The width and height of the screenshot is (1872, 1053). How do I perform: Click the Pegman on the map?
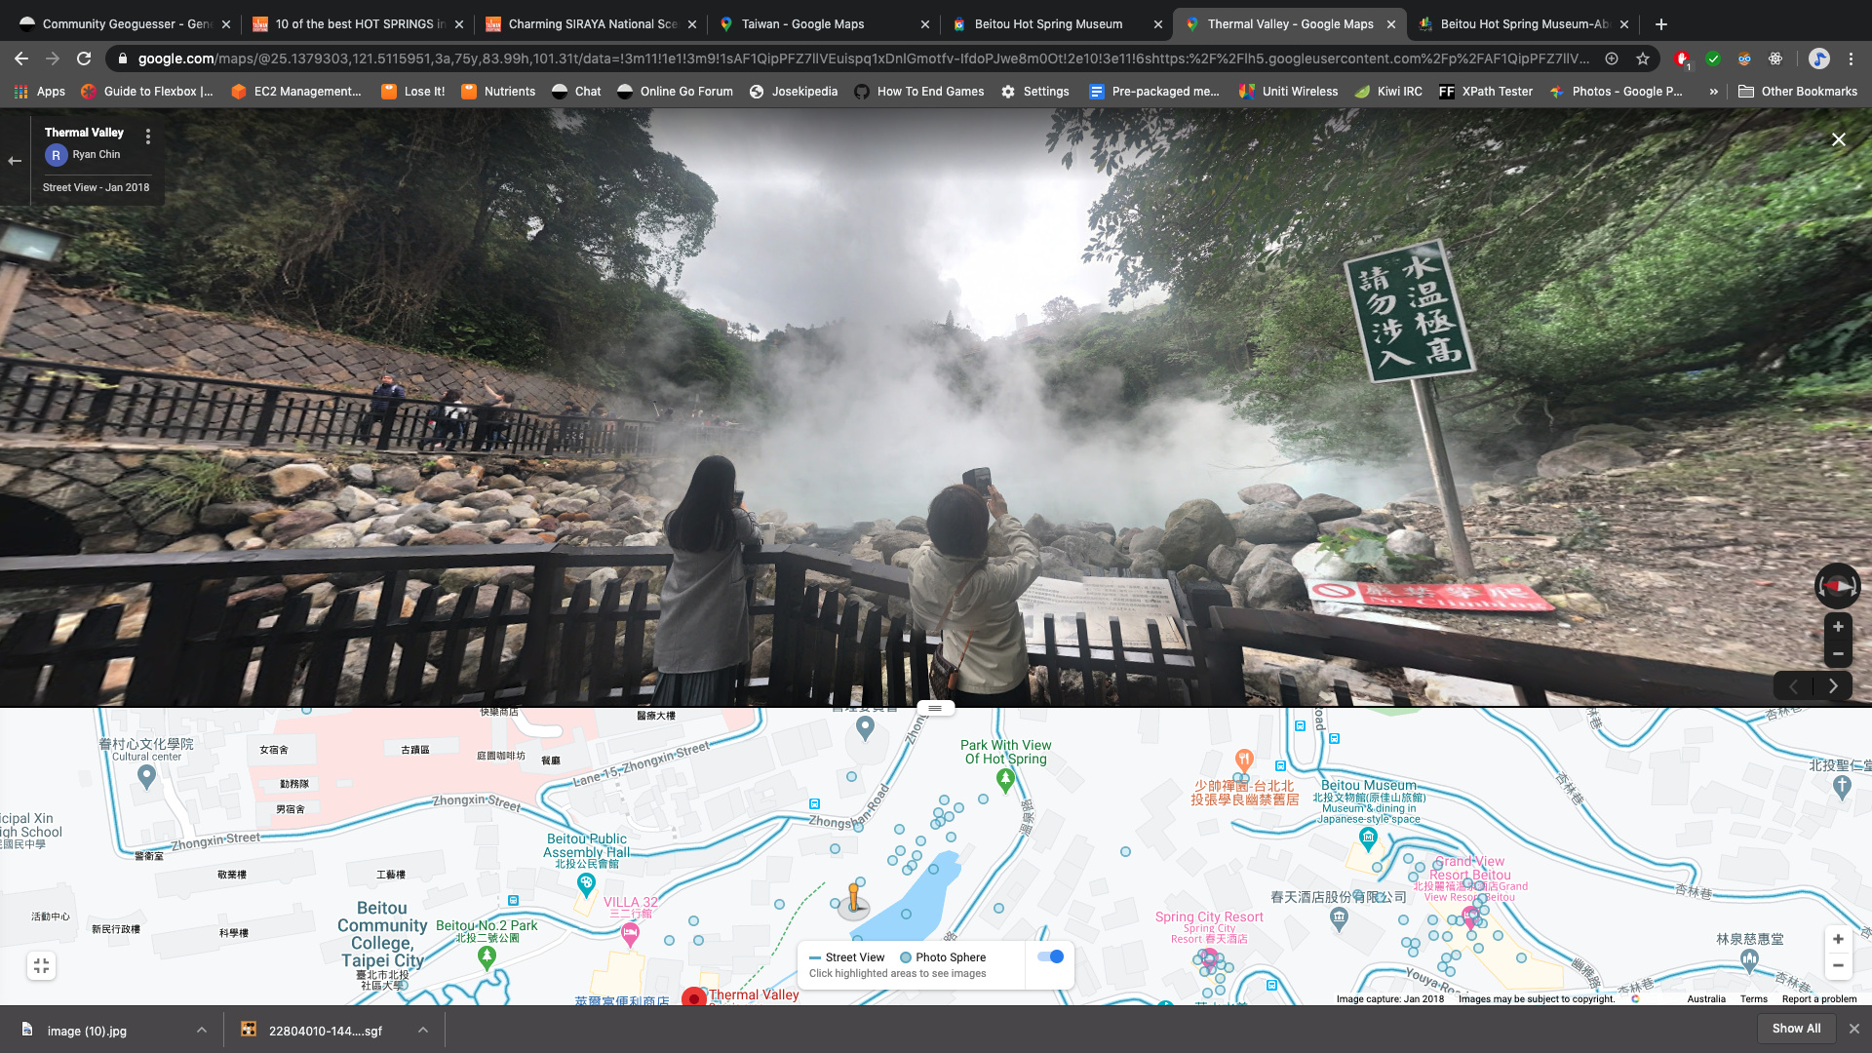click(x=853, y=898)
